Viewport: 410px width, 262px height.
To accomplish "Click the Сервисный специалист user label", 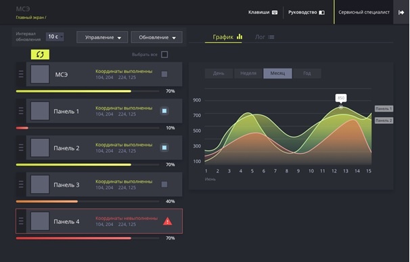I will [x=364, y=12].
